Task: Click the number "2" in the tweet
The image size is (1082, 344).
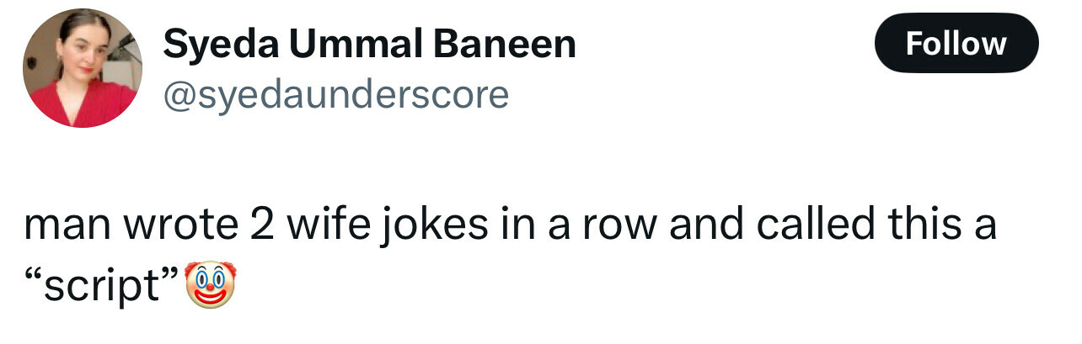Action: (x=261, y=226)
